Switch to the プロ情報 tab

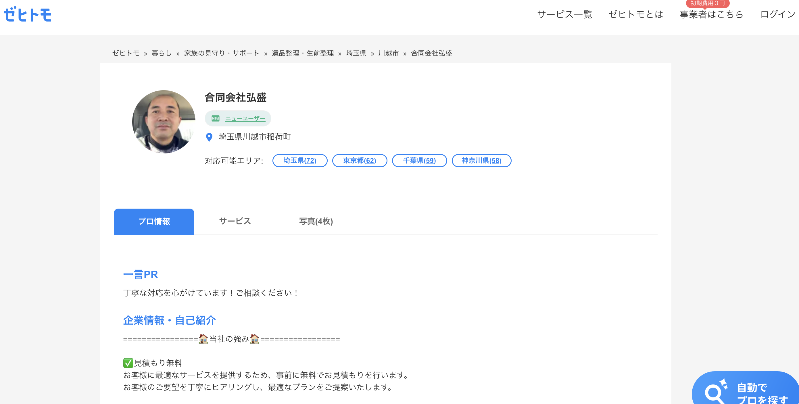(154, 222)
